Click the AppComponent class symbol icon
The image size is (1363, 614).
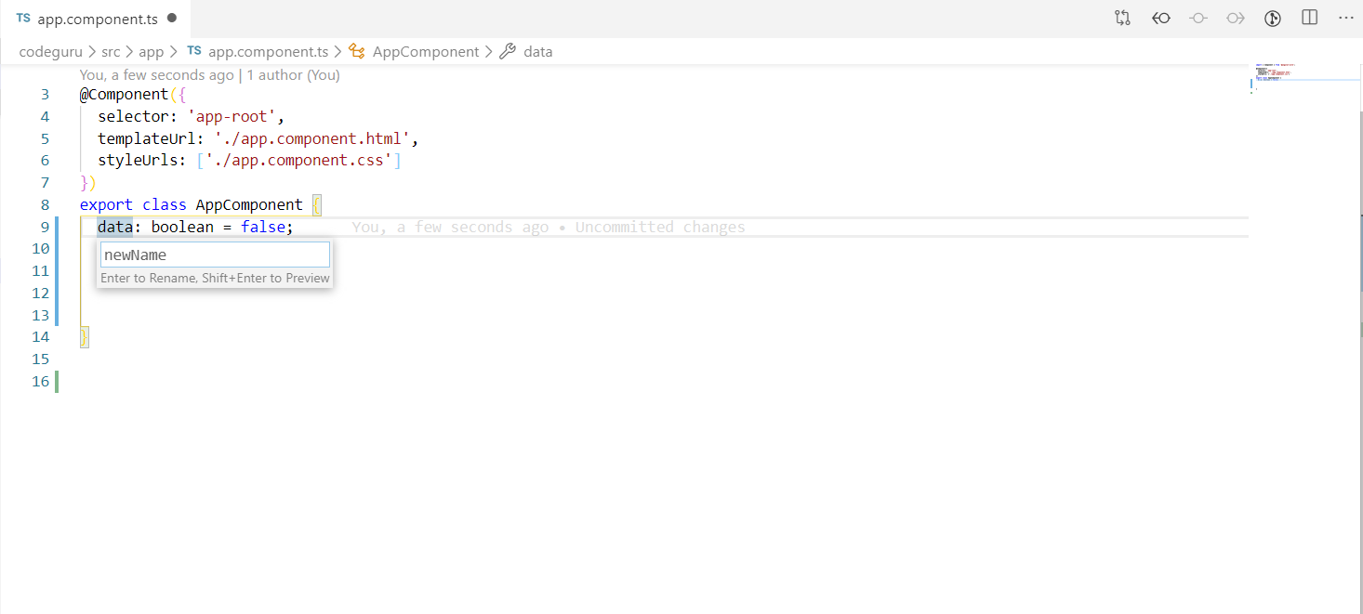[356, 52]
